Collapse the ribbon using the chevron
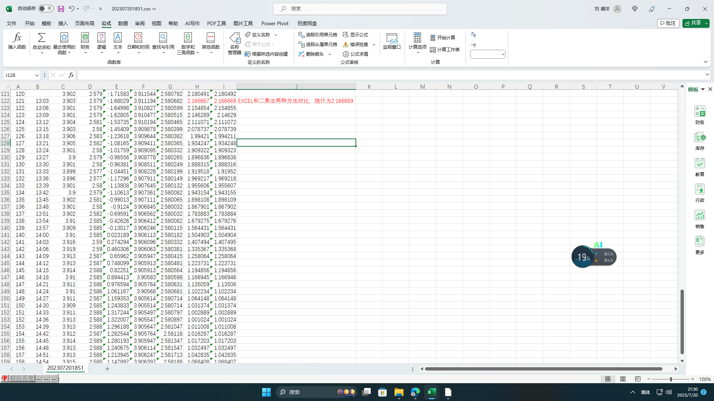714x401 pixels. (705, 62)
